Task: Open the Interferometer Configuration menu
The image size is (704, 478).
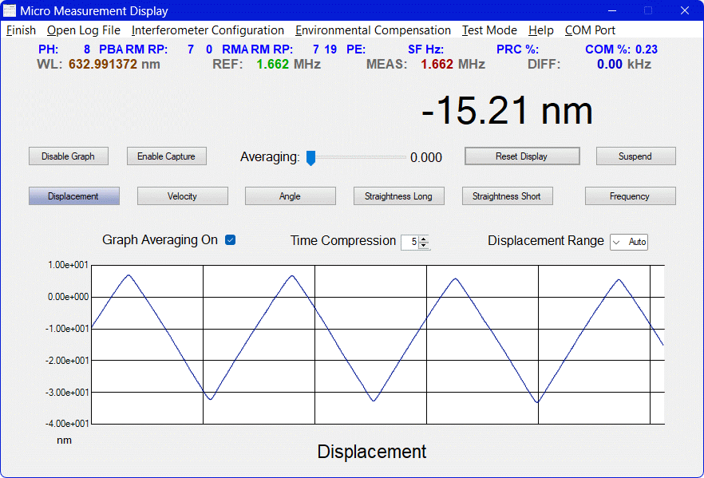Action: (x=208, y=30)
